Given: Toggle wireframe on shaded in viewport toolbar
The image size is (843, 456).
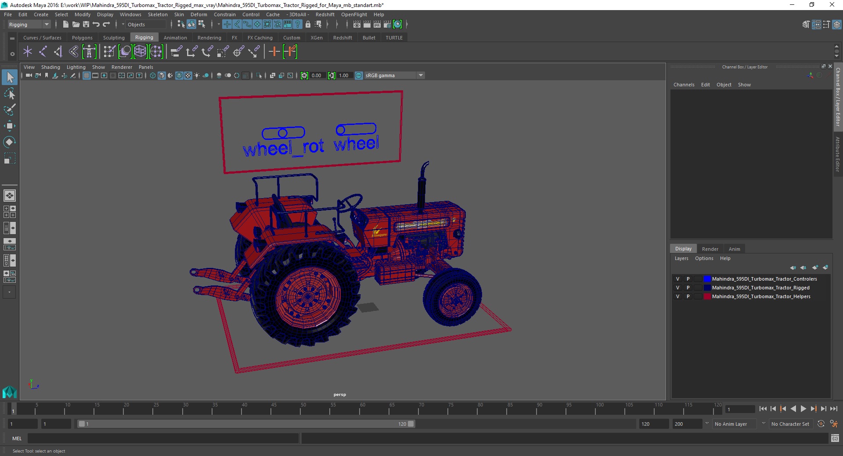Looking at the screenshot, I should click(179, 75).
